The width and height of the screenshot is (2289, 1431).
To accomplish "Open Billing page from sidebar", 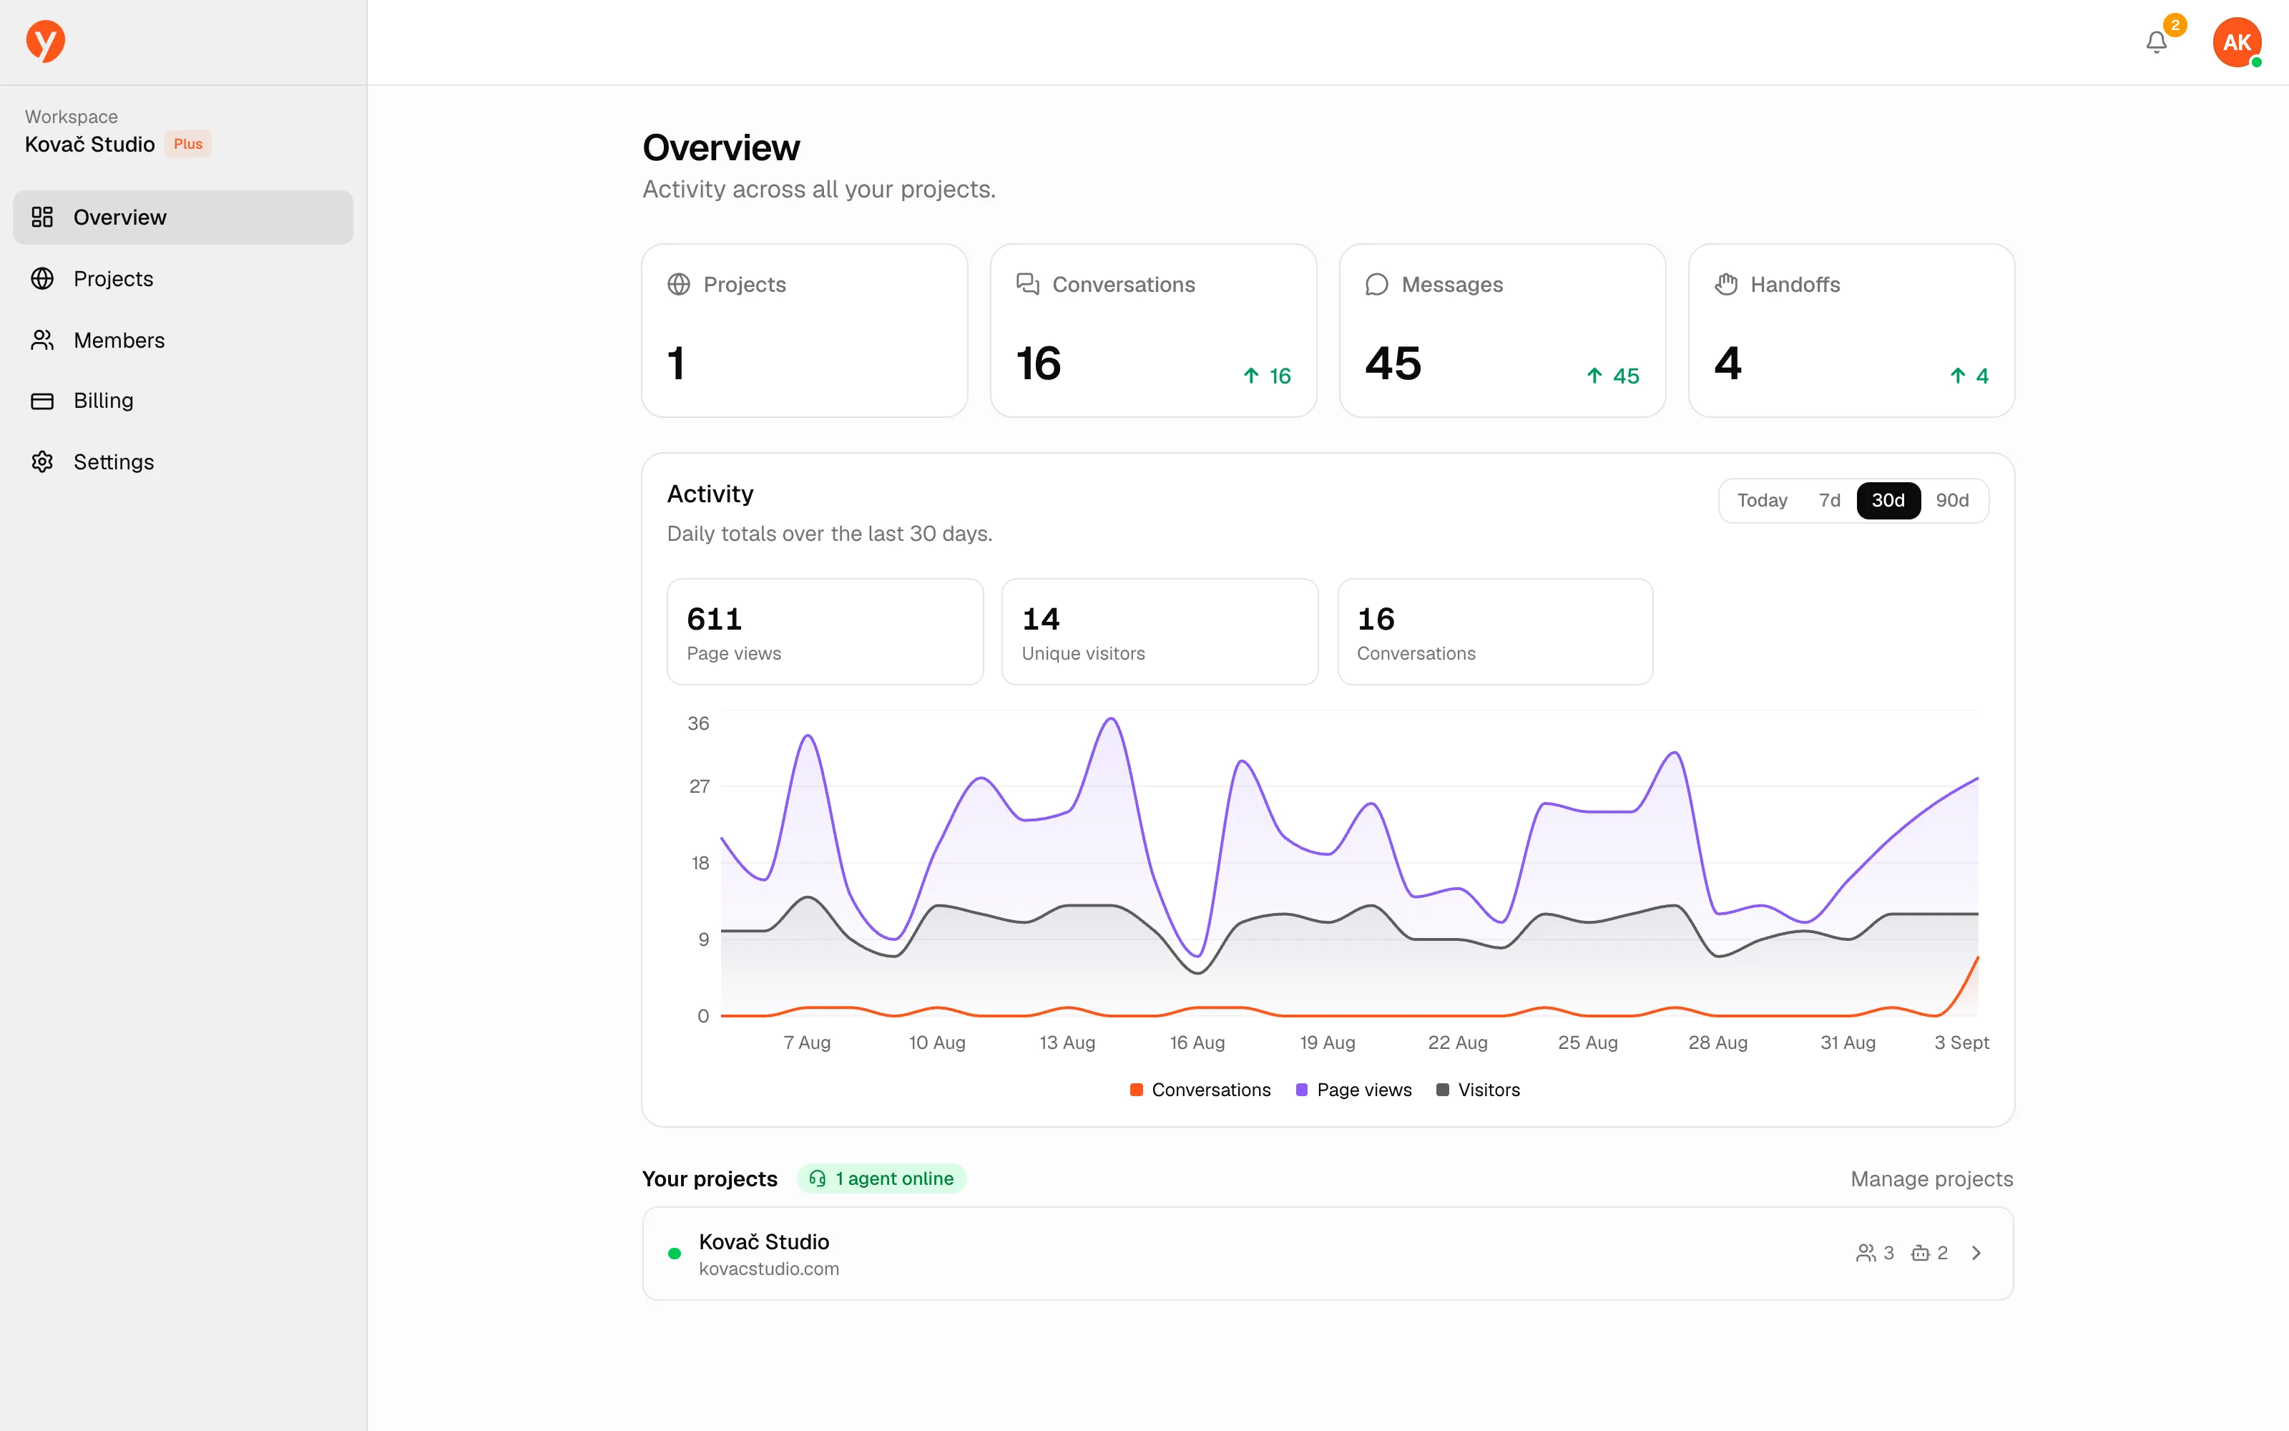I will point(182,401).
